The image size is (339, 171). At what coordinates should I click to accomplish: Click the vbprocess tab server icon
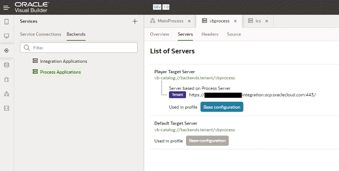click(204, 20)
